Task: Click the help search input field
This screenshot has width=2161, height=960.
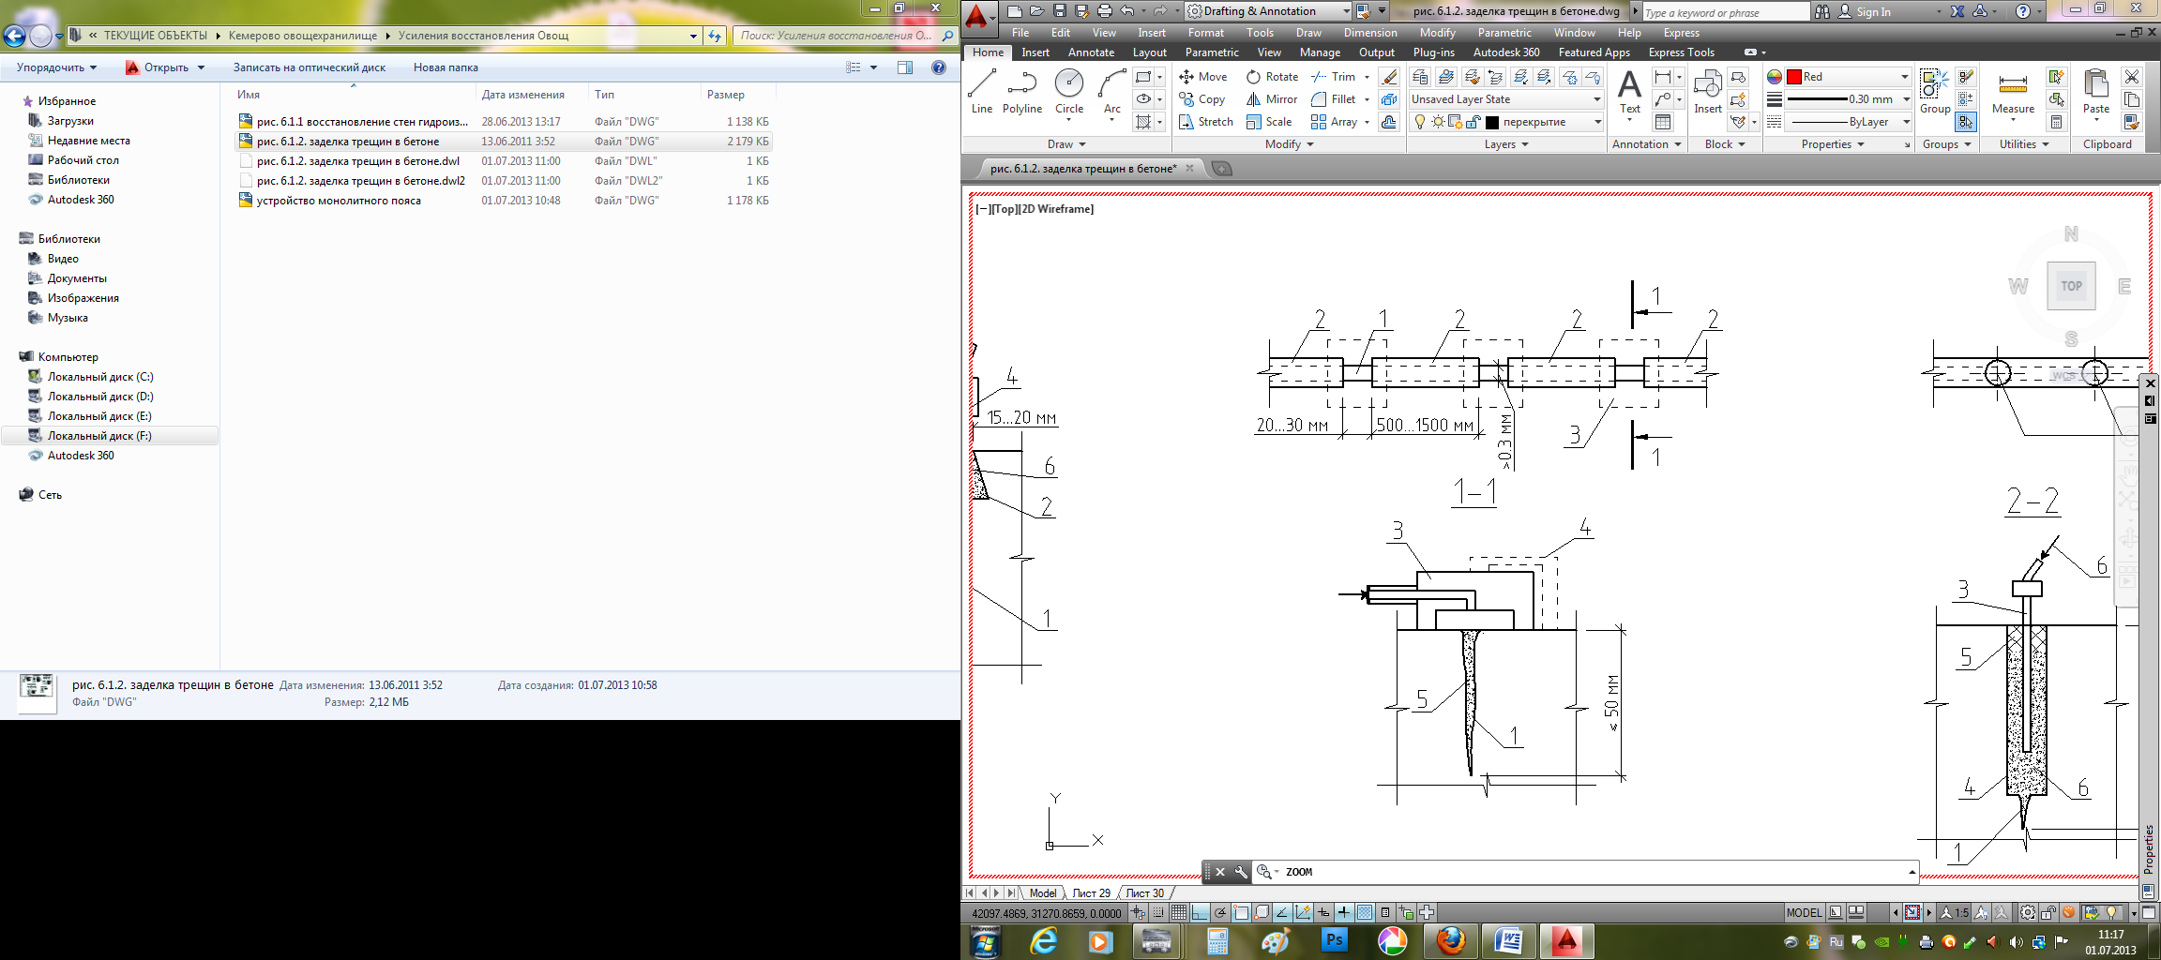Action: tap(1725, 12)
